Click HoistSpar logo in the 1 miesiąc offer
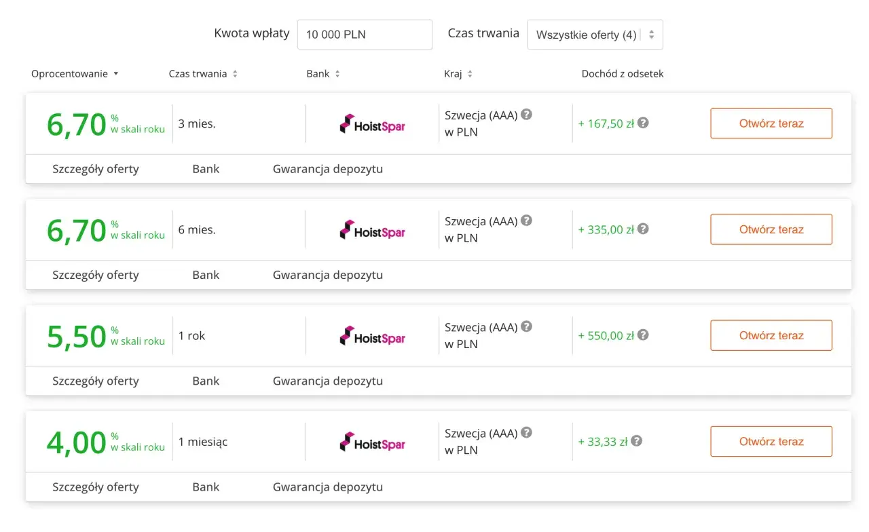This screenshot has height=532, width=869. pyautogui.click(x=372, y=442)
